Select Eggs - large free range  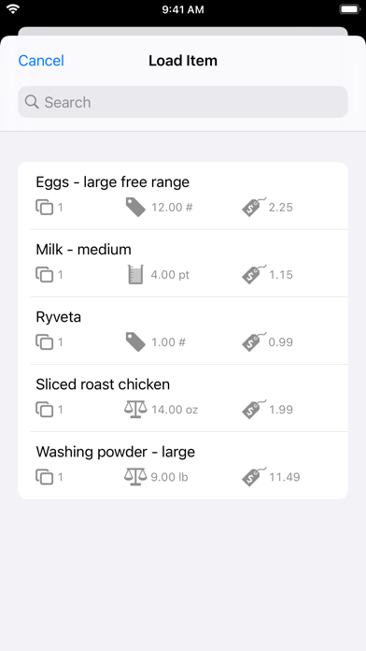[x=183, y=196]
